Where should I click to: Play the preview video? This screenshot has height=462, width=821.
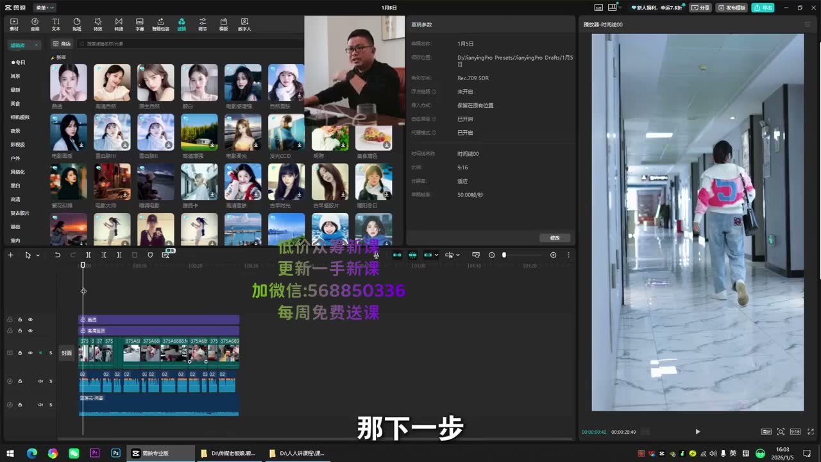click(x=697, y=432)
